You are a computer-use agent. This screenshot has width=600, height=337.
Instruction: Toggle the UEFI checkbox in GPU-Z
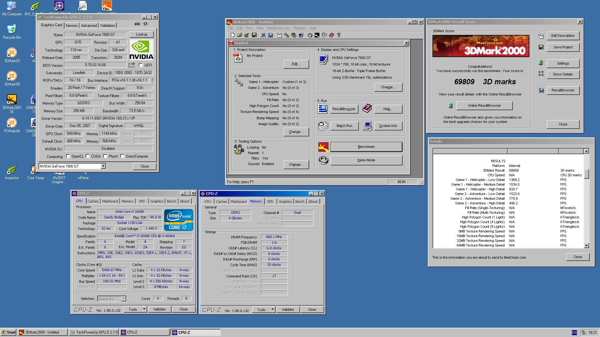(x=141, y=65)
